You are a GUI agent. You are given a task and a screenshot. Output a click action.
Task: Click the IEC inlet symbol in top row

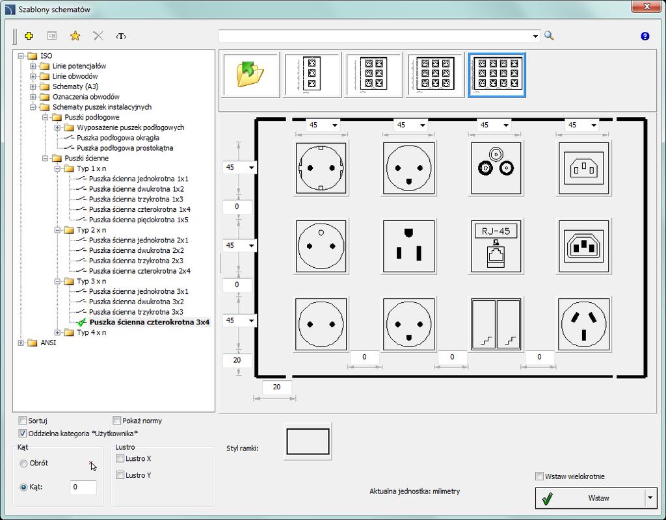[583, 168]
